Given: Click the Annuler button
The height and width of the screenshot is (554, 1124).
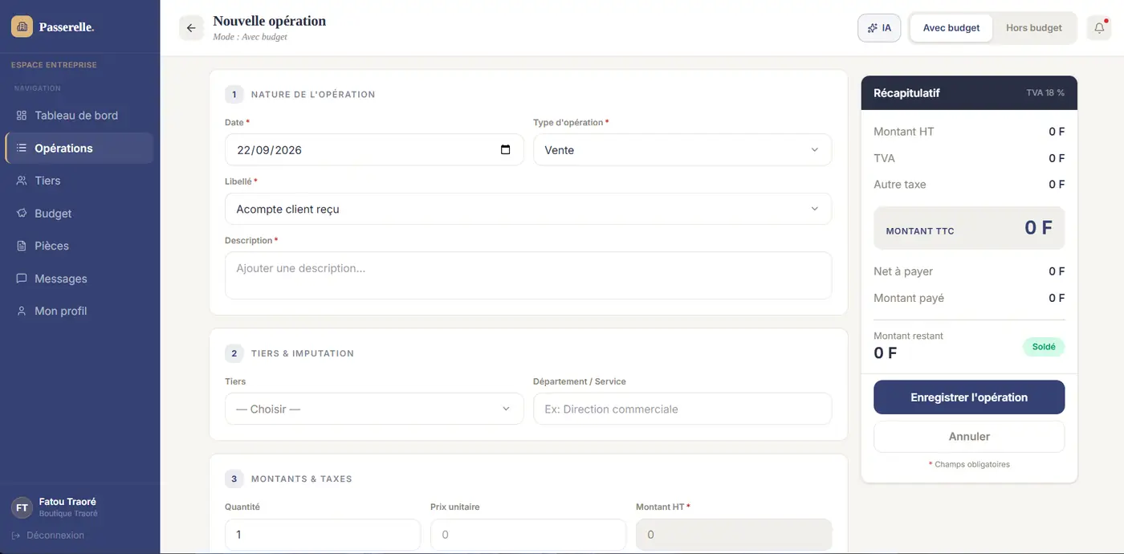Looking at the screenshot, I should coord(969,437).
